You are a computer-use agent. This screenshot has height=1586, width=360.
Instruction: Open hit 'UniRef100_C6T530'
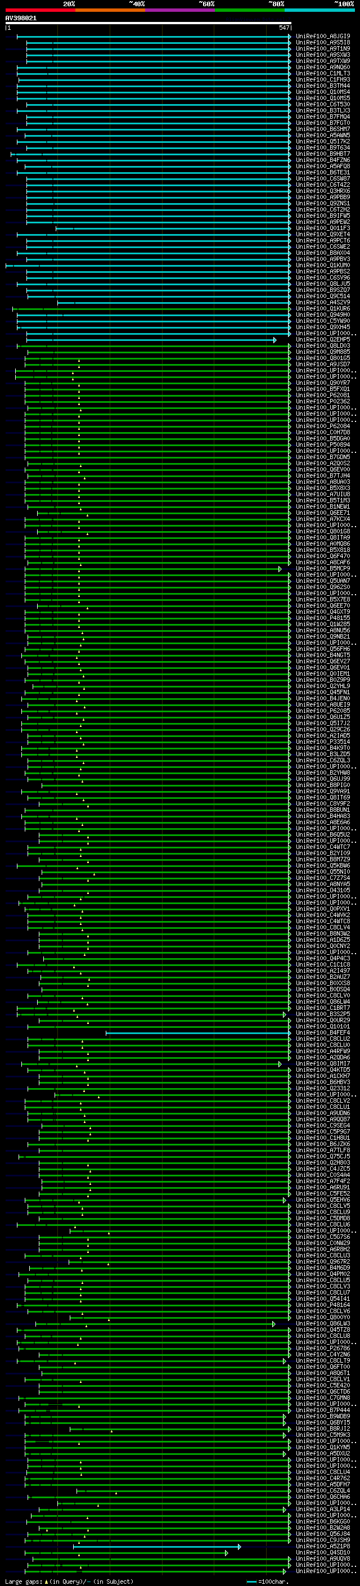[323, 104]
